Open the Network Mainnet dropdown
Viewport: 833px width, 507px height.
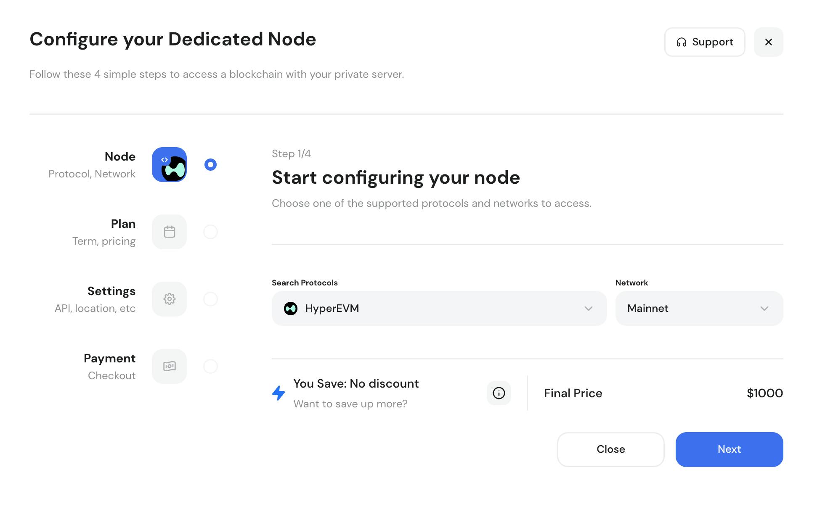[699, 308]
